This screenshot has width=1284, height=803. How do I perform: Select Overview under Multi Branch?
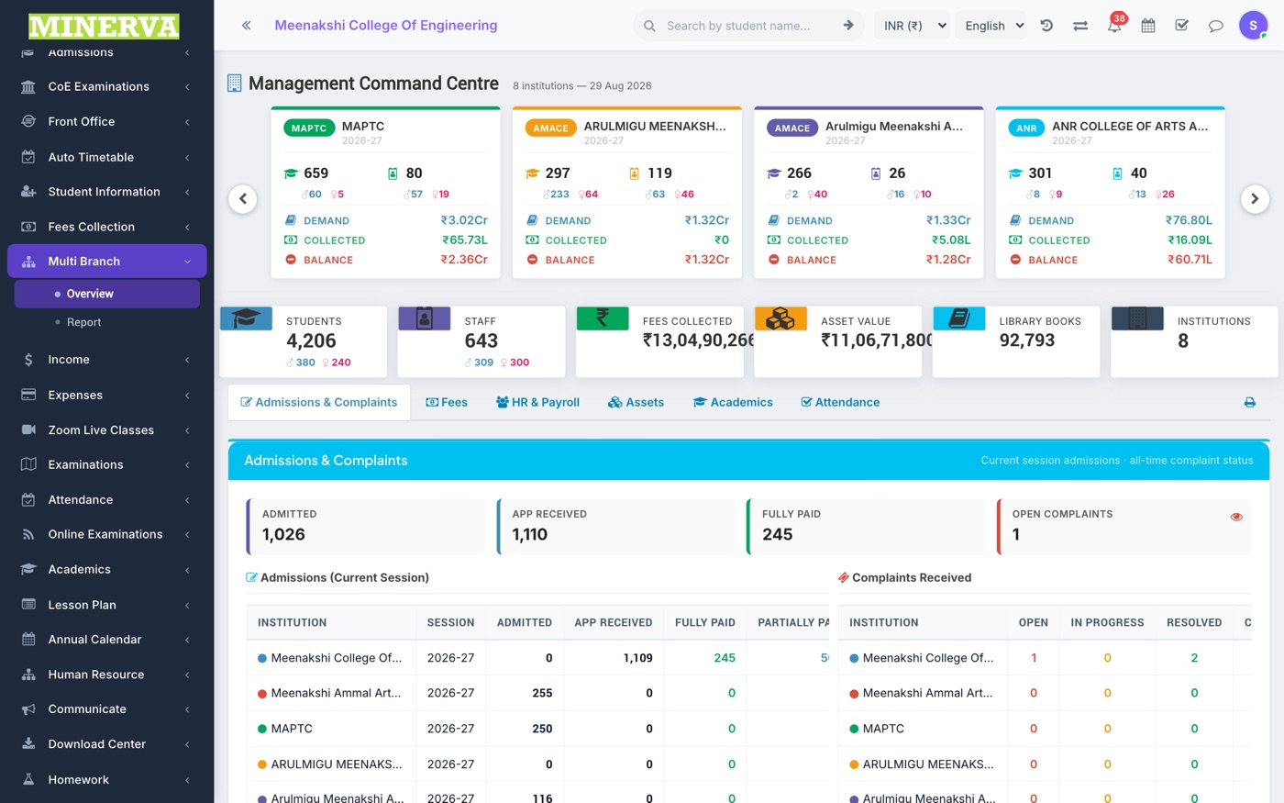click(x=106, y=294)
